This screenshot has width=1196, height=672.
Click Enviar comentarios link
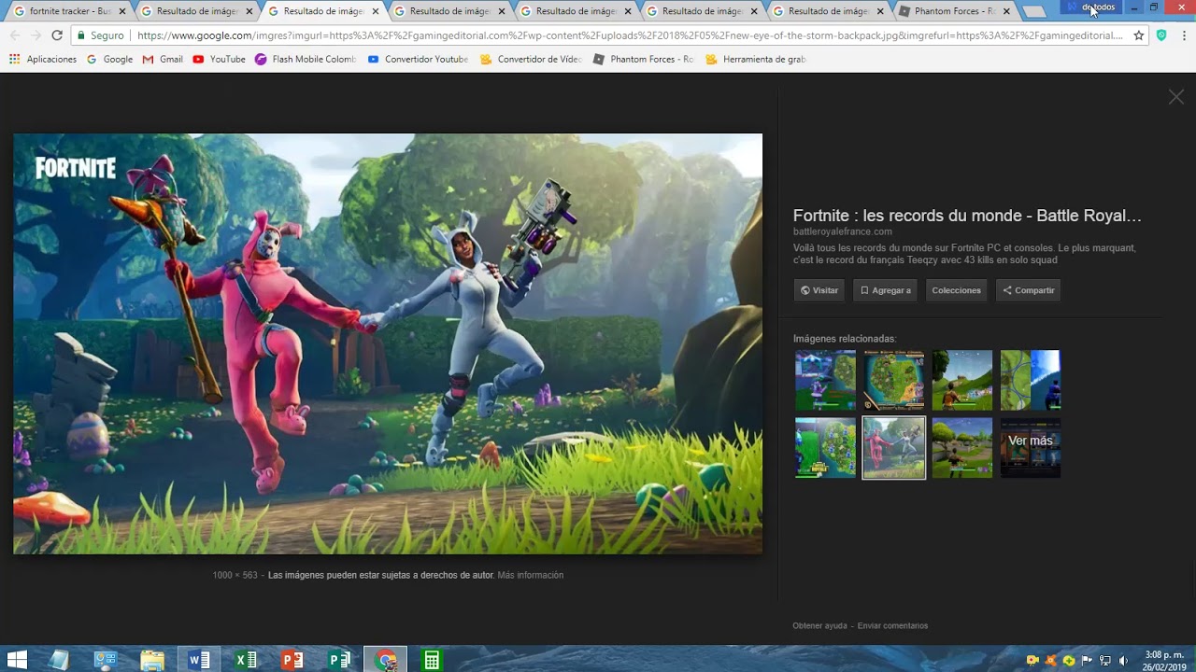pyautogui.click(x=892, y=625)
